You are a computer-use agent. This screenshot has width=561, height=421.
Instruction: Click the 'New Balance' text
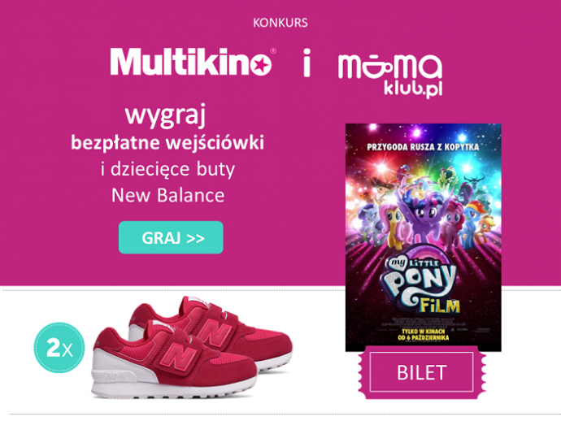point(167,196)
